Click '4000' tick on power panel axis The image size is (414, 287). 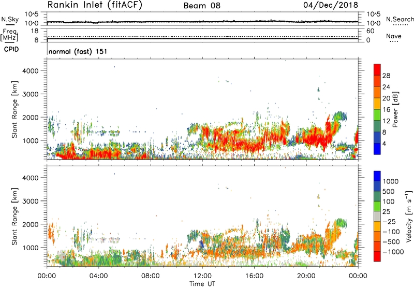point(30,71)
